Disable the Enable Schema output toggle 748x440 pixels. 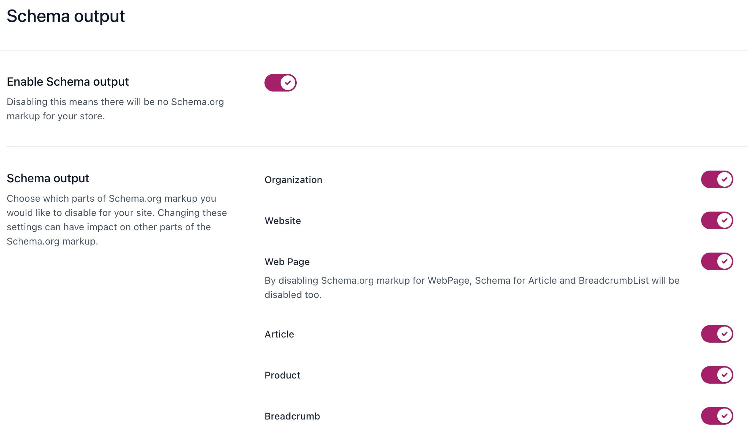(280, 83)
